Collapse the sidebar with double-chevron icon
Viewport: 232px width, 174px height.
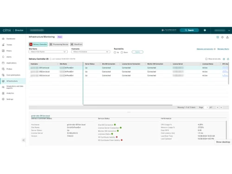(x=24, y=140)
